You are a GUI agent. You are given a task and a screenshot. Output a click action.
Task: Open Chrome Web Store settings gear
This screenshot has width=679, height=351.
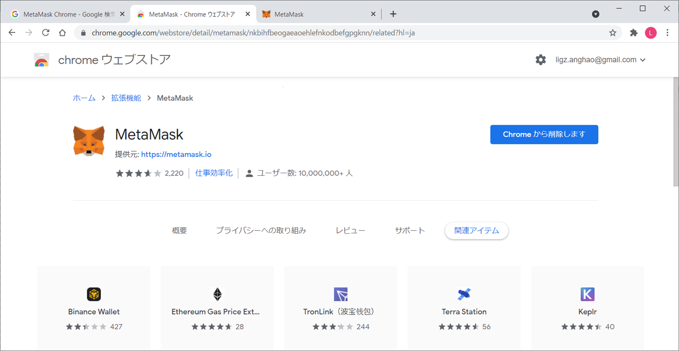(x=540, y=60)
